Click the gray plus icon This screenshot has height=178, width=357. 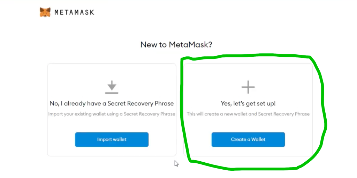coord(248,87)
